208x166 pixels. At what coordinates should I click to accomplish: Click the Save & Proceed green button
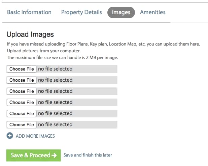[34, 155]
